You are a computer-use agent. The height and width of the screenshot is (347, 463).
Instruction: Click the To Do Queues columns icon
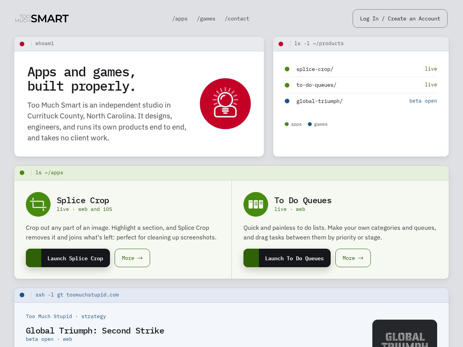(256, 204)
